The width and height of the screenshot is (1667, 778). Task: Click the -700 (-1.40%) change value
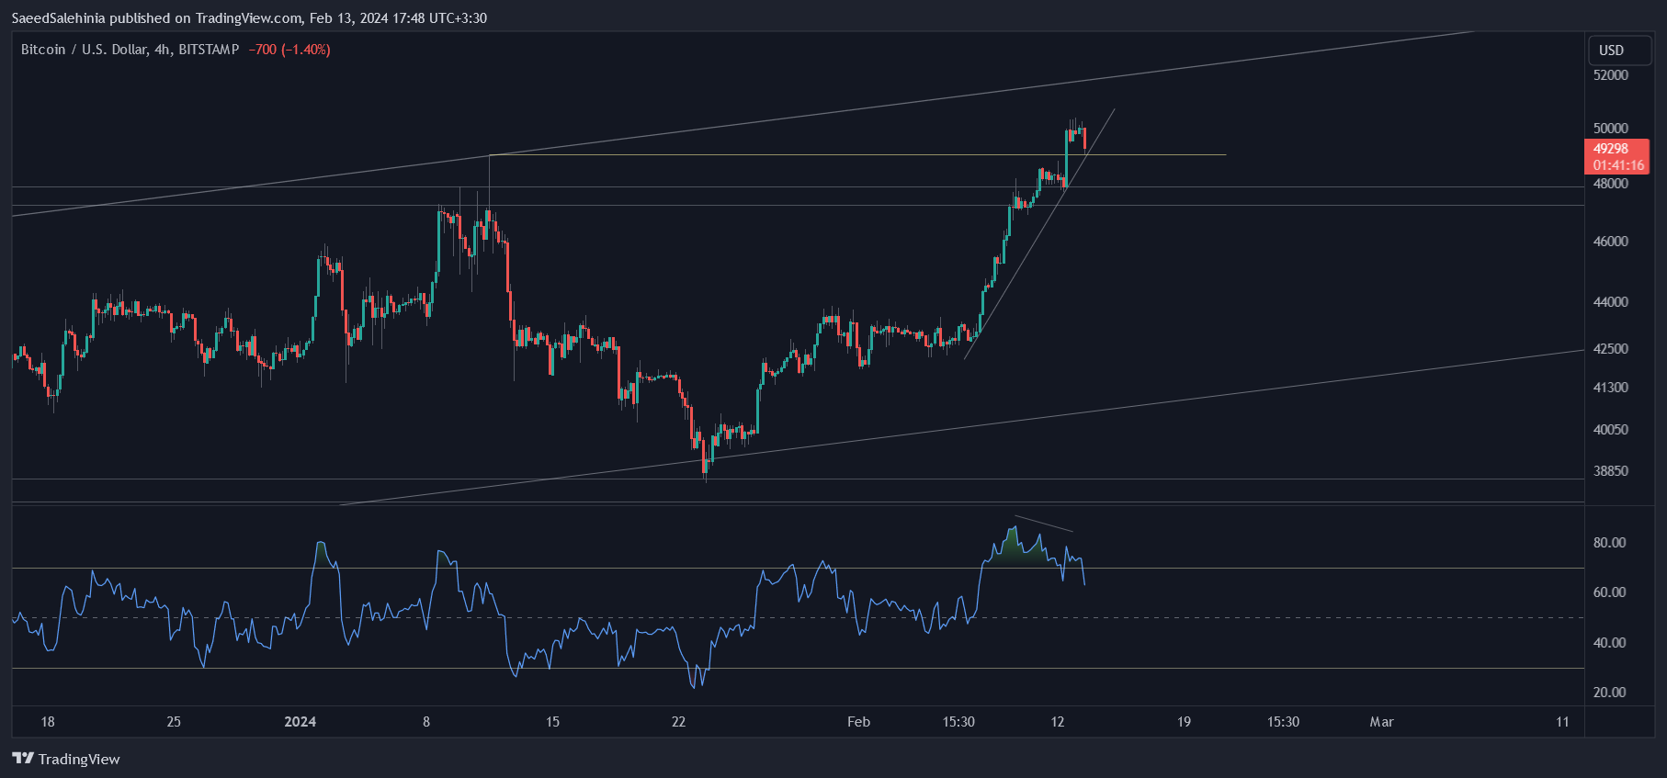pyautogui.click(x=289, y=50)
